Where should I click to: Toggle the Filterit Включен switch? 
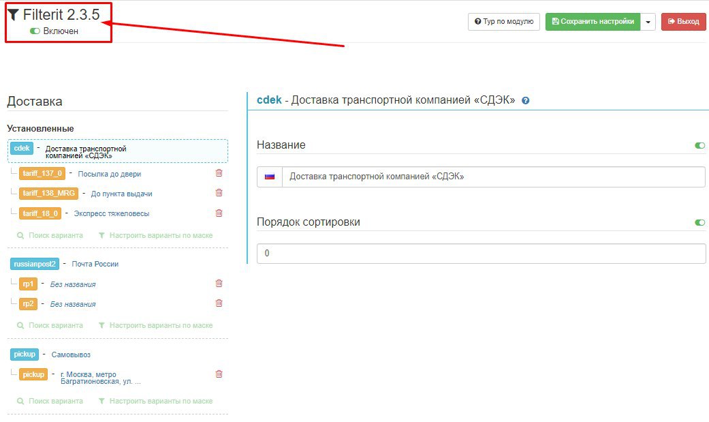click(35, 31)
